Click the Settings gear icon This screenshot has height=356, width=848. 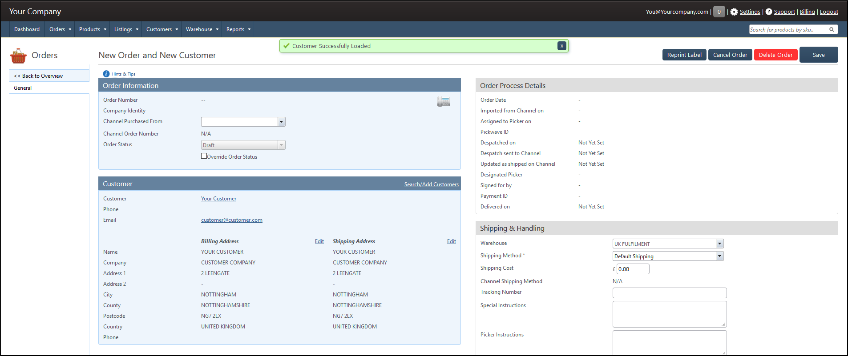click(734, 12)
